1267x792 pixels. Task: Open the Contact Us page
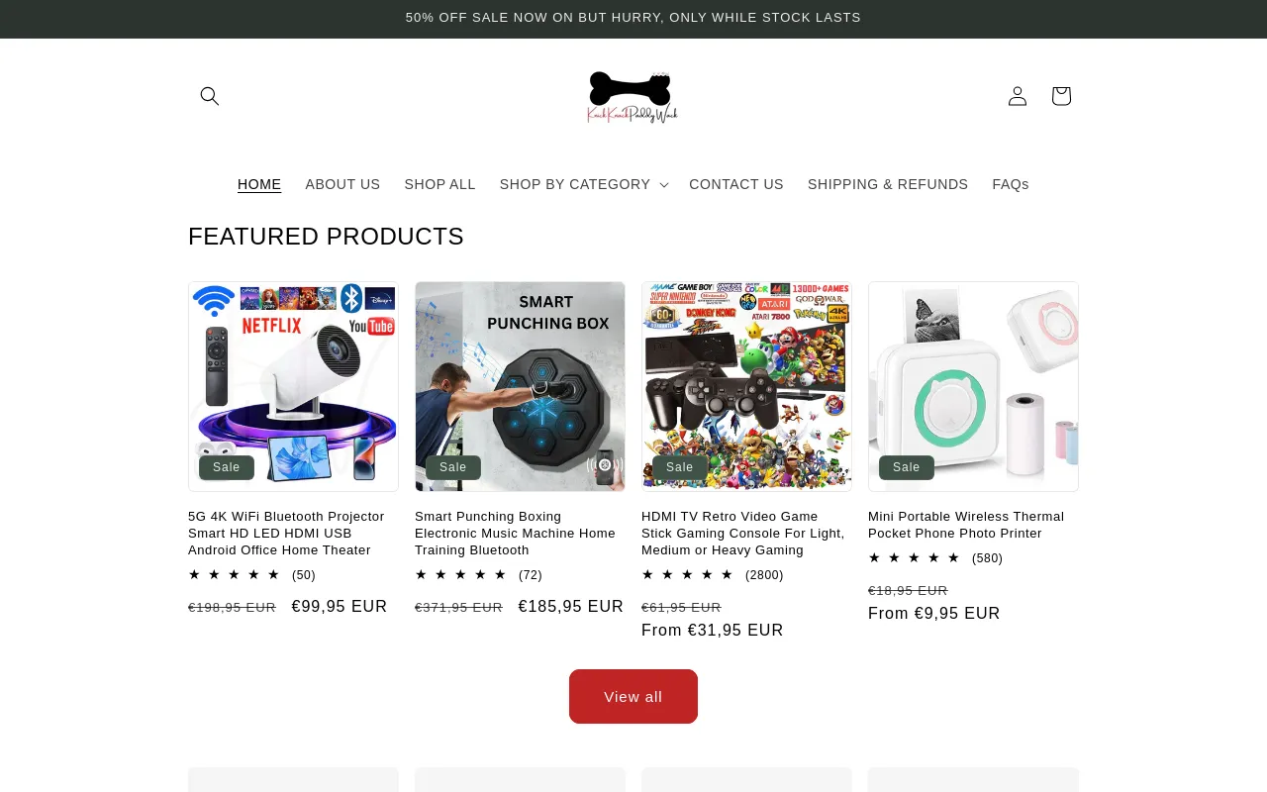pos(736,184)
